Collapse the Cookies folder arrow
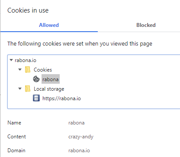 point(20,69)
